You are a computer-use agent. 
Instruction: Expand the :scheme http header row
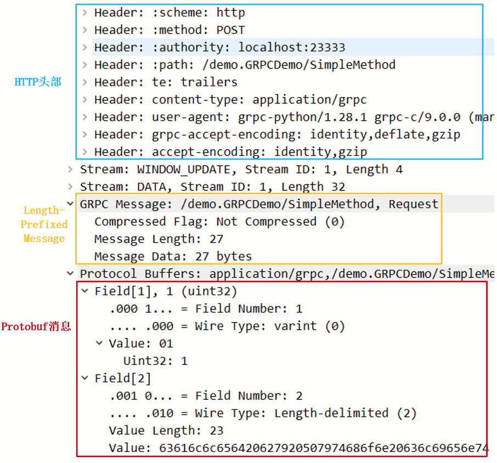coord(84,13)
